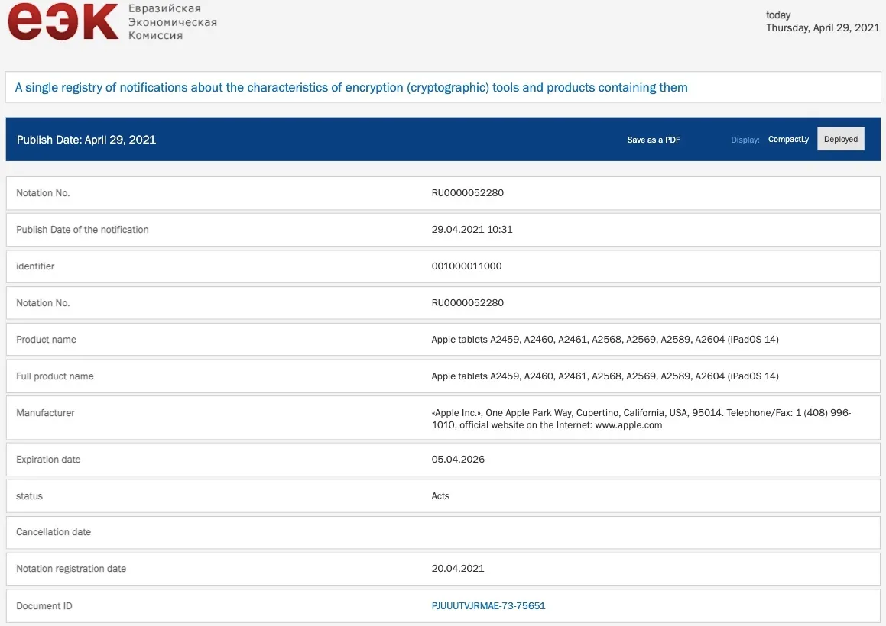
Task: Click the 'Document ID' row label
Action: (x=44, y=606)
